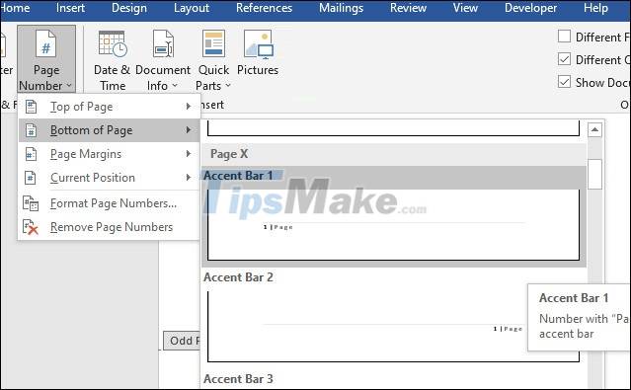Click the Top of Page menu icon
The height and width of the screenshot is (390, 631).
pos(31,107)
